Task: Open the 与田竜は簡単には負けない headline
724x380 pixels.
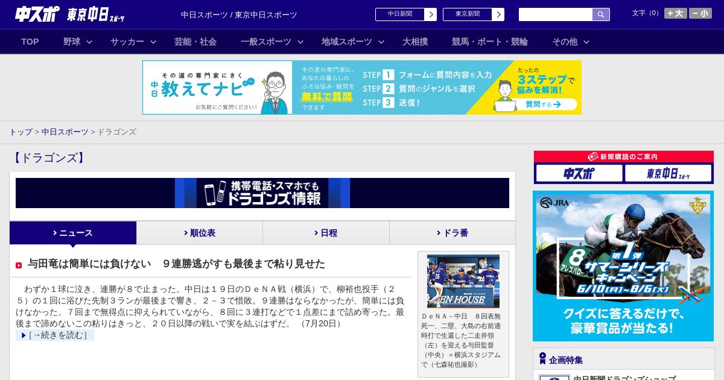Action: pyautogui.click(x=176, y=264)
